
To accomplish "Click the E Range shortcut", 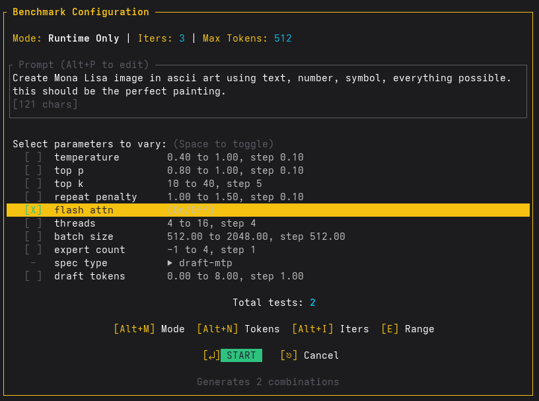I will [408, 329].
